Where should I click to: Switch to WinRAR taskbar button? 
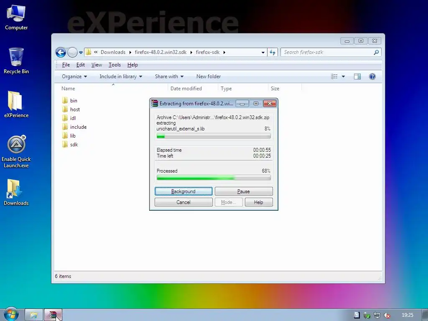click(53, 315)
